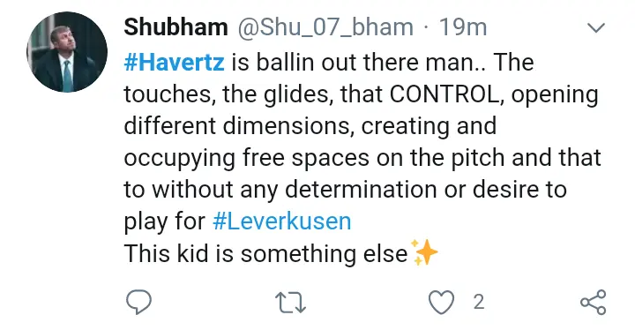Like the tweet with the heart icon

coord(442,303)
